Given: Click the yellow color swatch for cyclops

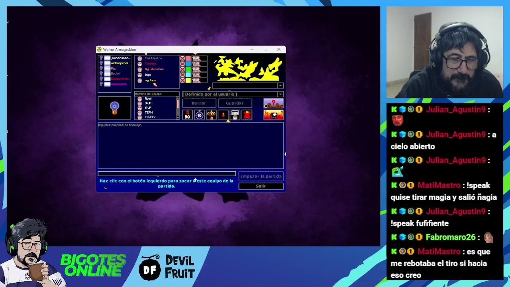Looking at the screenshot, I should coord(188,81).
